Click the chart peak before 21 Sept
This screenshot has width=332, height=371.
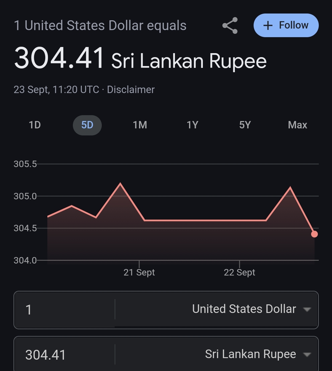tap(120, 184)
